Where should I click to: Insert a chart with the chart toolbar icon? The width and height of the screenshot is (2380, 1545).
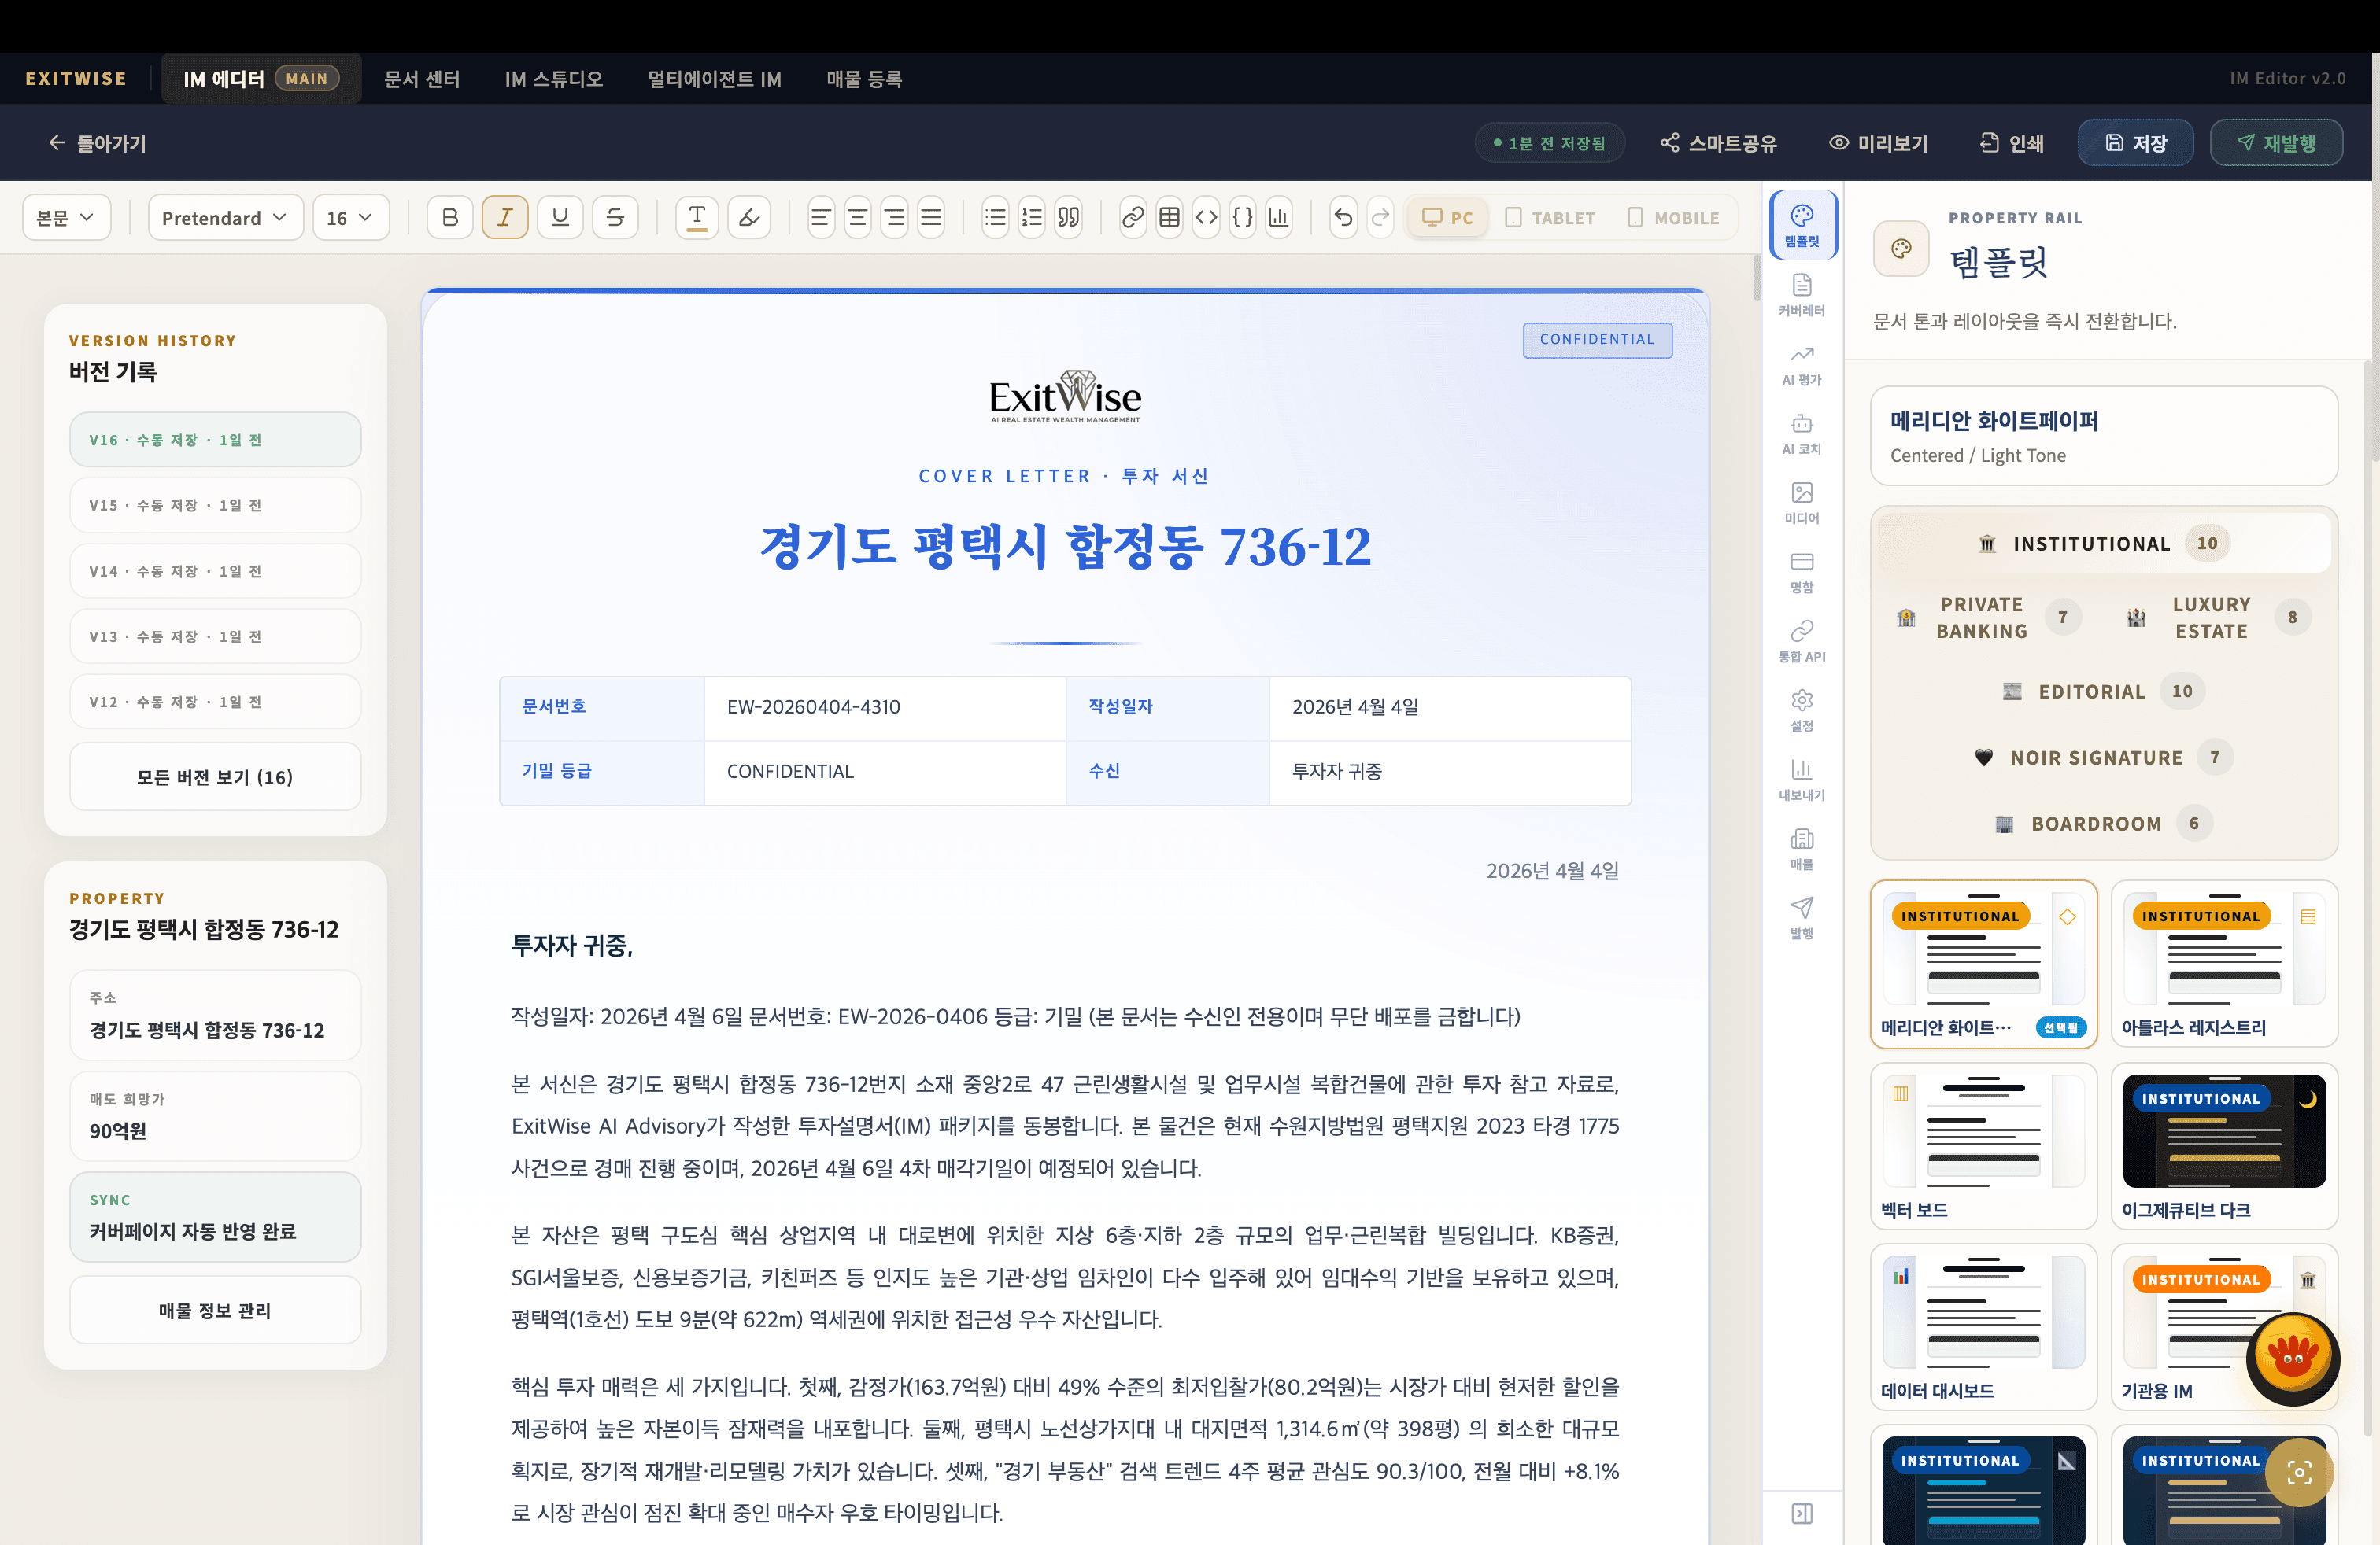(1278, 217)
